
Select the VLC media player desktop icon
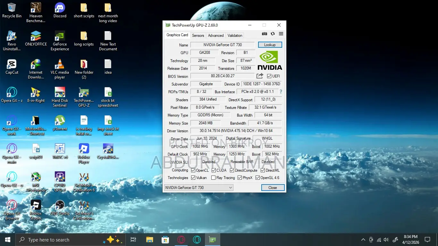pyautogui.click(x=60, y=69)
